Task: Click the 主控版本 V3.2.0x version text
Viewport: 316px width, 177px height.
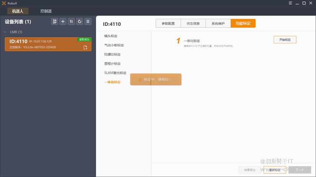Action: coord(33,47)
